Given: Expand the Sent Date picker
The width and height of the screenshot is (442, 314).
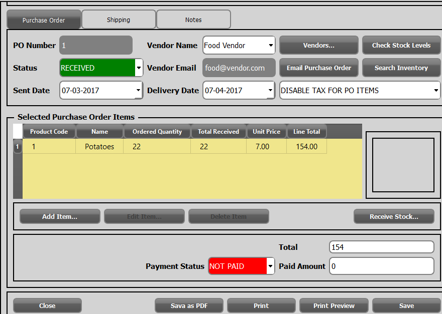Looking at the screenshot, I should (x=139, y=91).
